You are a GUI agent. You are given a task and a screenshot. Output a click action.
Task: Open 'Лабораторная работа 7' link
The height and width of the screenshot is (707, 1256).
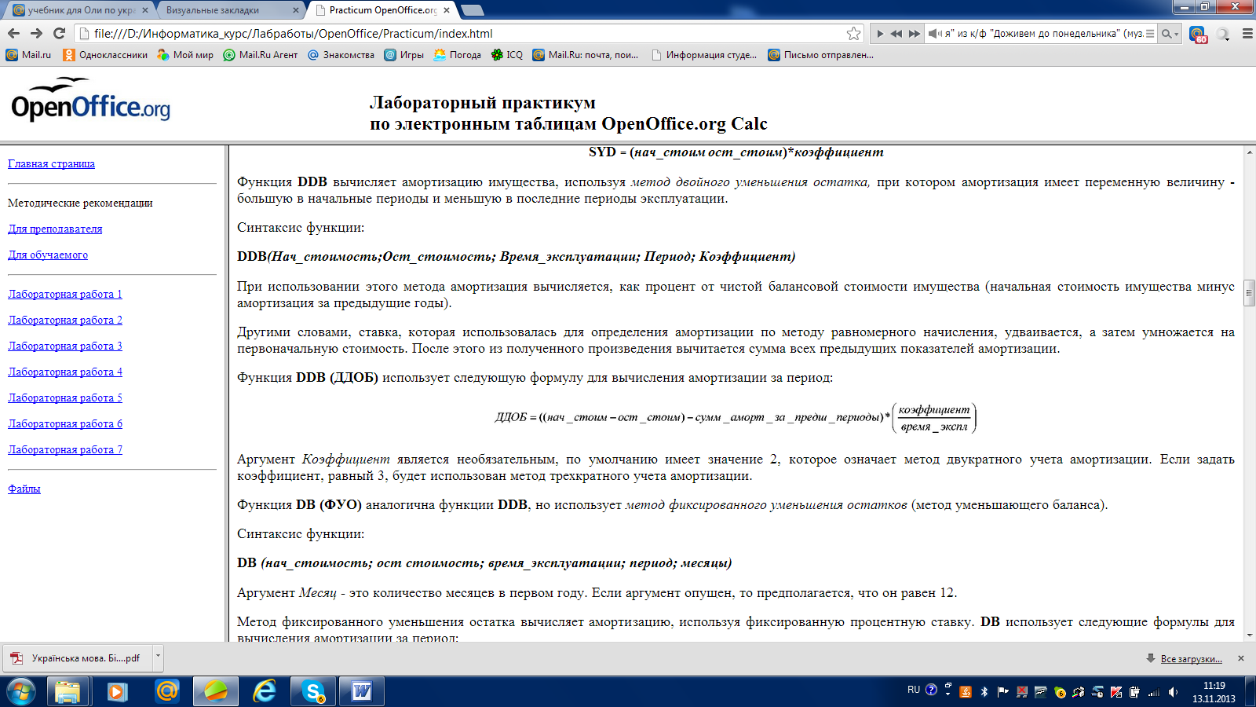[x=65, y=449]
